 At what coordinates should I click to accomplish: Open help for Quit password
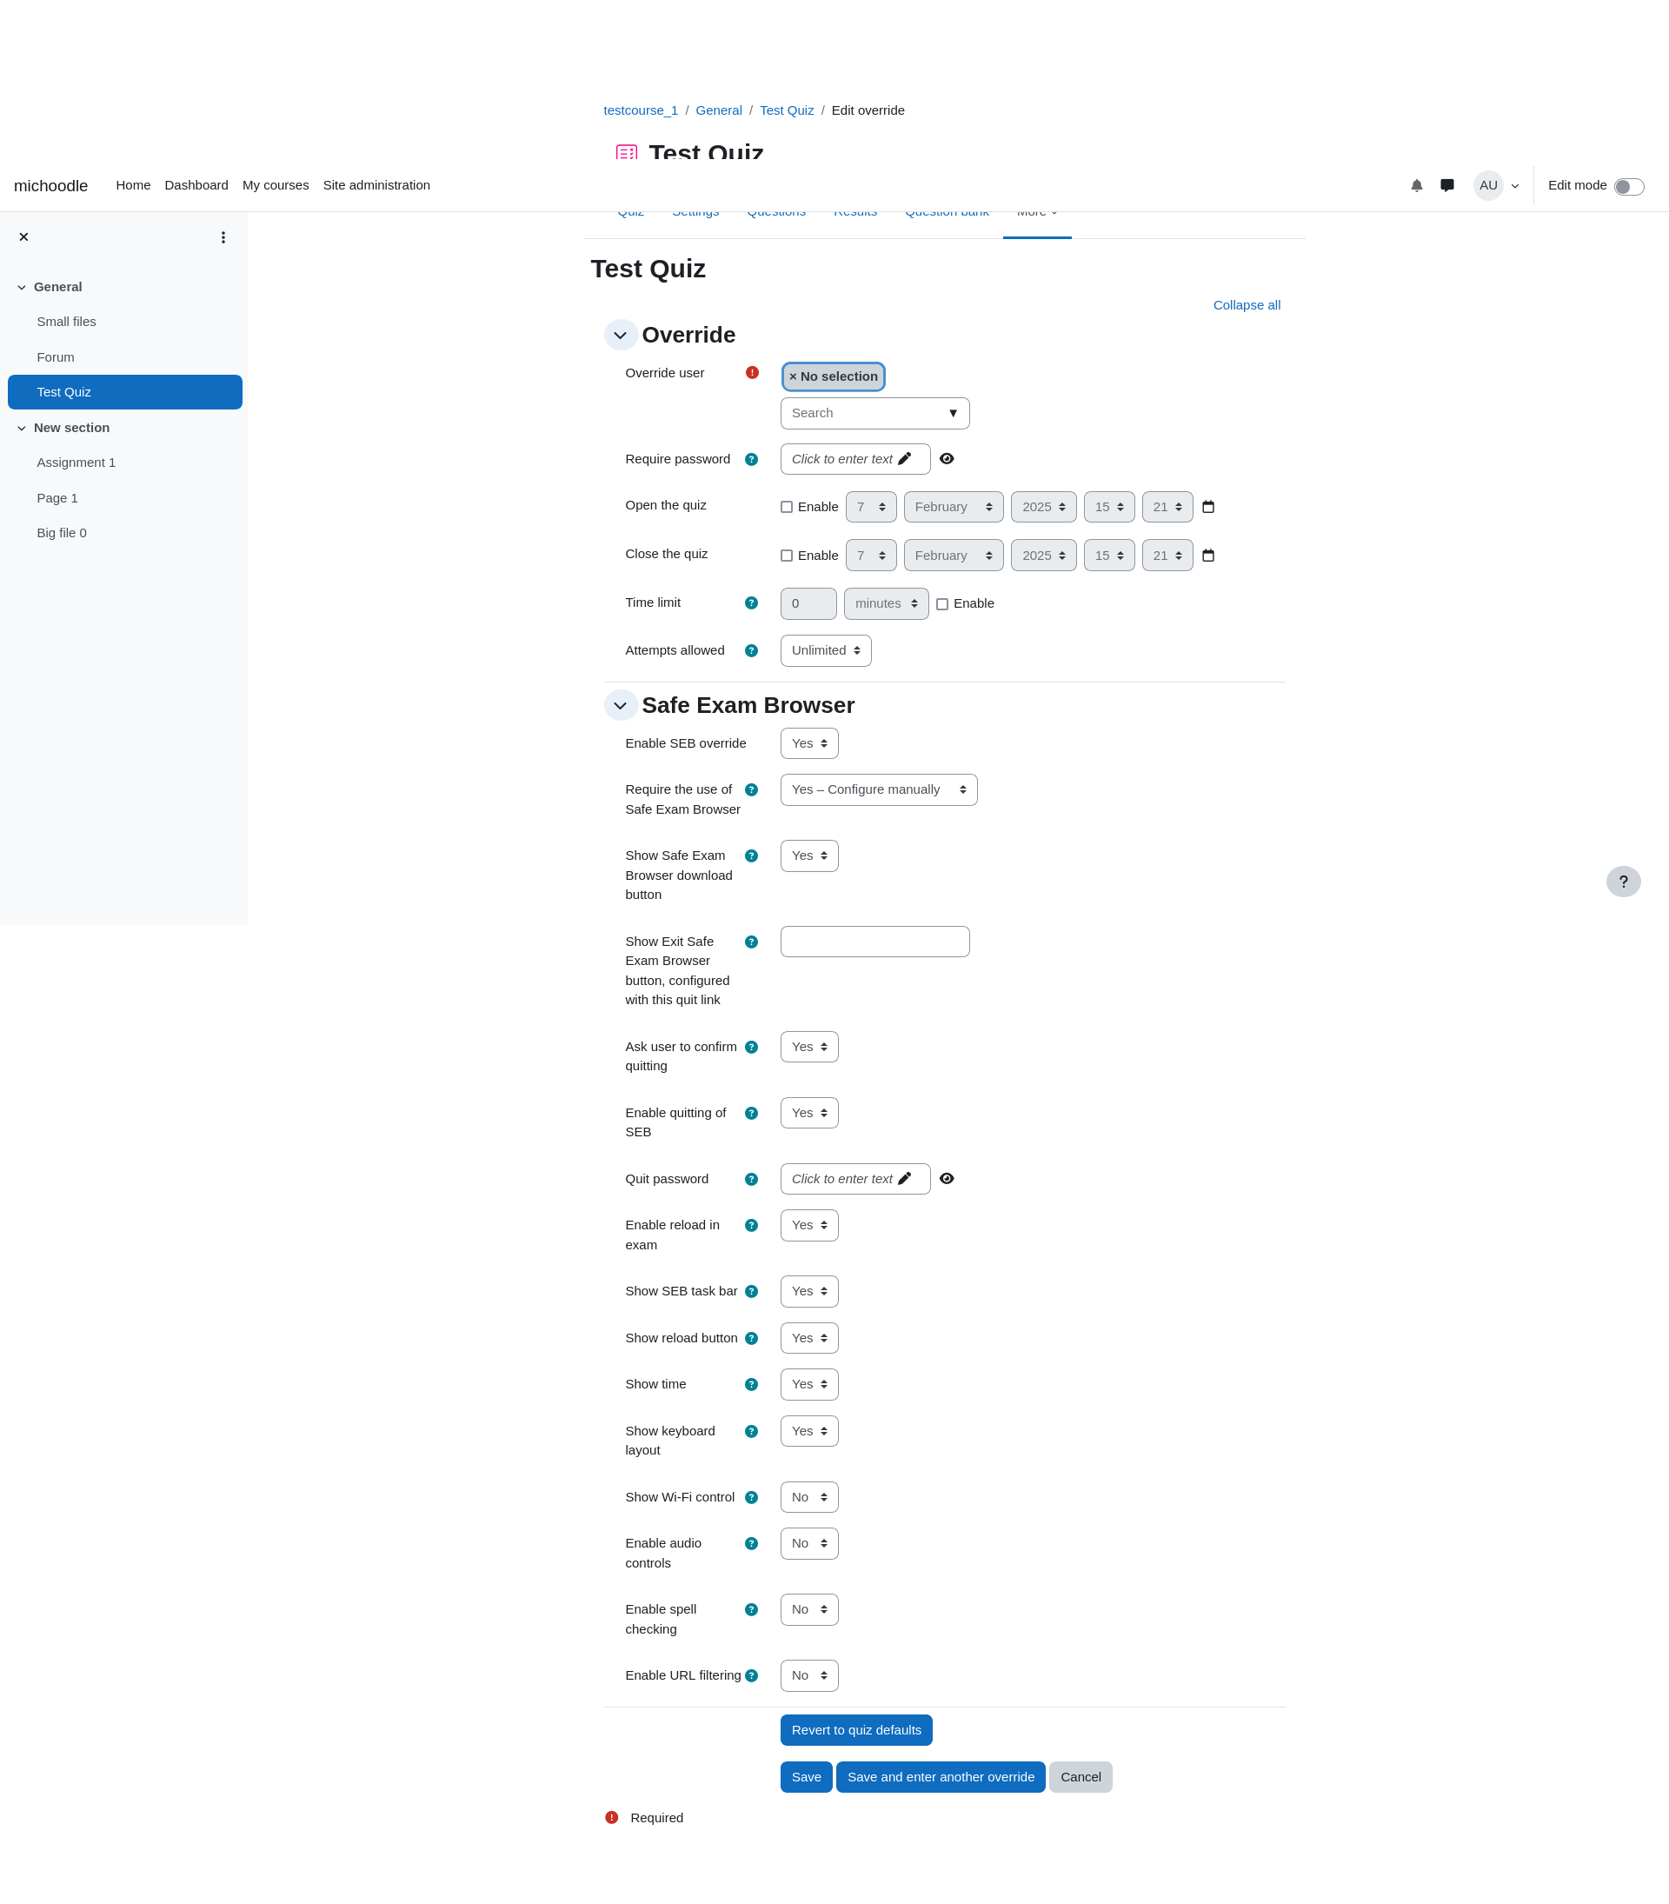[752, 1179]
